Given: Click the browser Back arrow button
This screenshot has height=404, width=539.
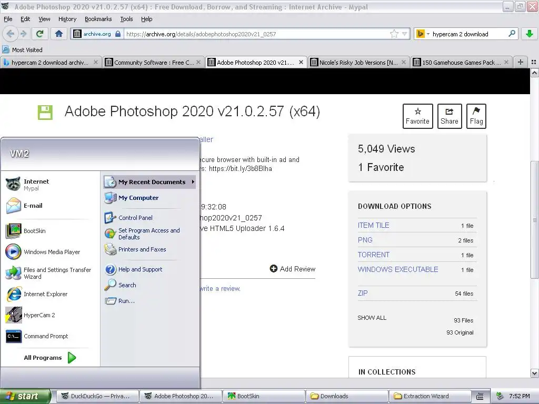Looking at the screenshot, I should point(11,34).
